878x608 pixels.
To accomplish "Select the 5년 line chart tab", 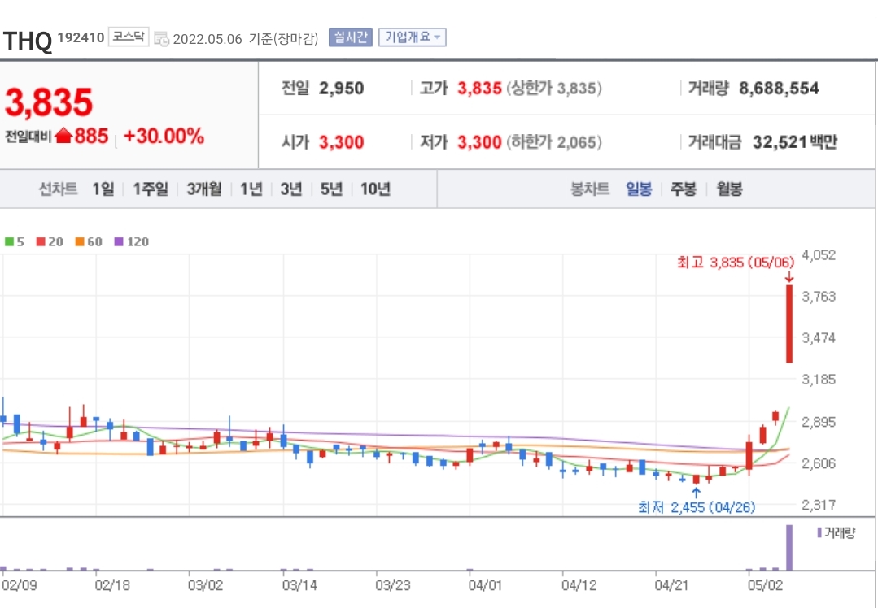I will pos(331,189).
